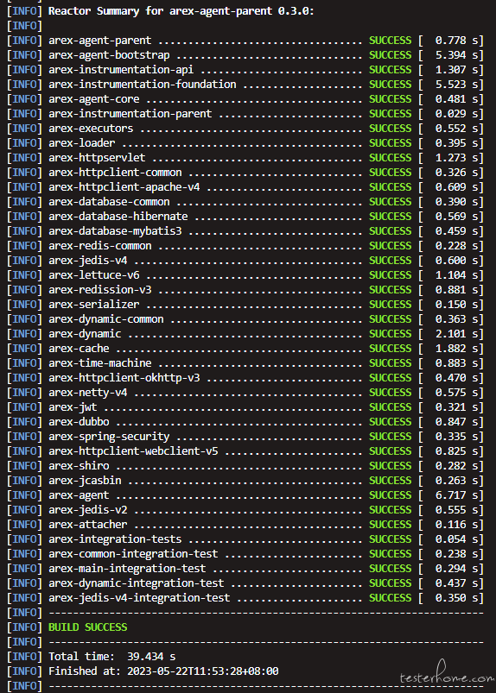496x693 pixels.
Task: Click arex-httpclient-common module name
Action: tap(115, 172)
